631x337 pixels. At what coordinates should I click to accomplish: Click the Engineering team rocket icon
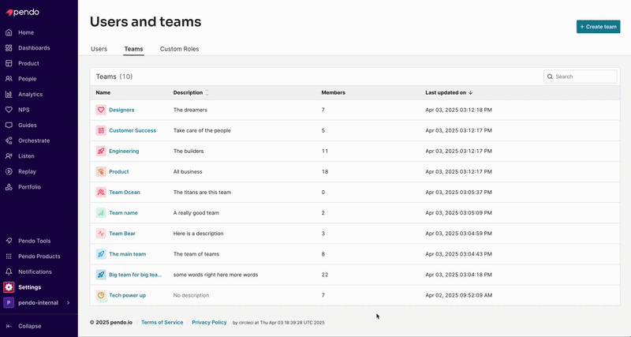click(101, 151)
